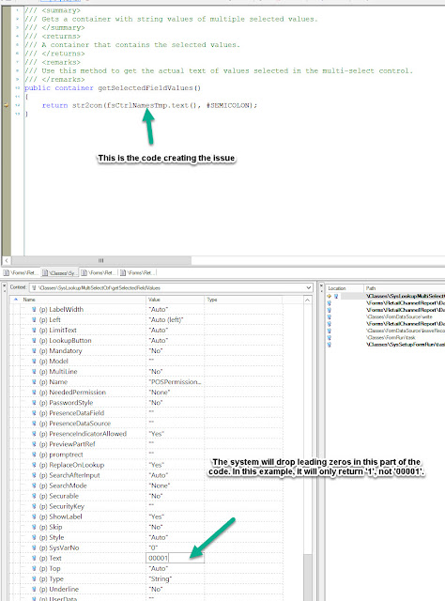
Task: Click the Name column header sort arrow
Action: 16,300
